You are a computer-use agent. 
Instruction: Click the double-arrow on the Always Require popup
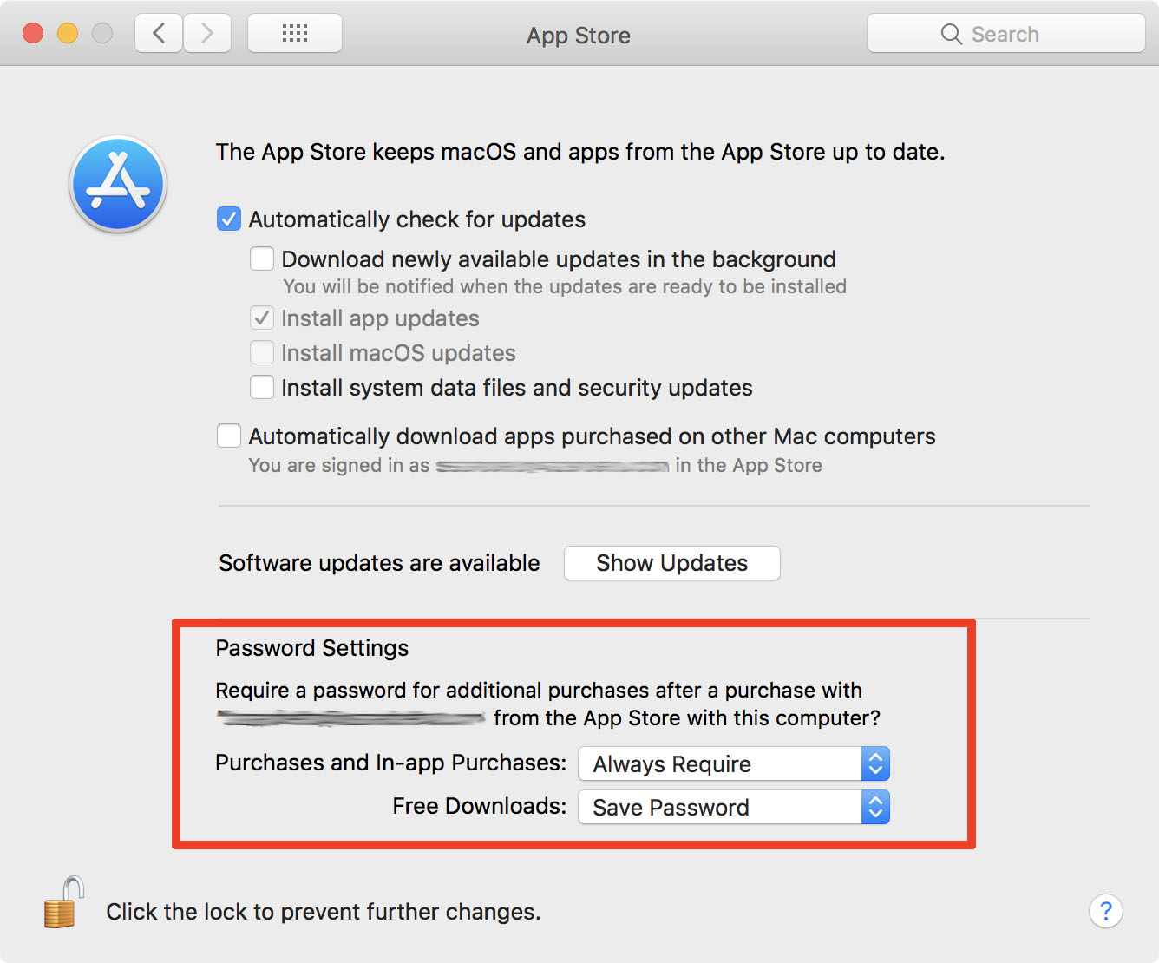[x=875, y=763]
